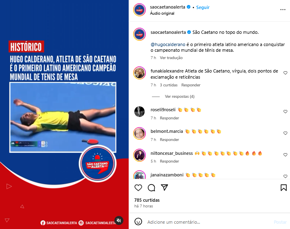Show translation with Ver tradução
Screen dimensions: 290x229
171,58
